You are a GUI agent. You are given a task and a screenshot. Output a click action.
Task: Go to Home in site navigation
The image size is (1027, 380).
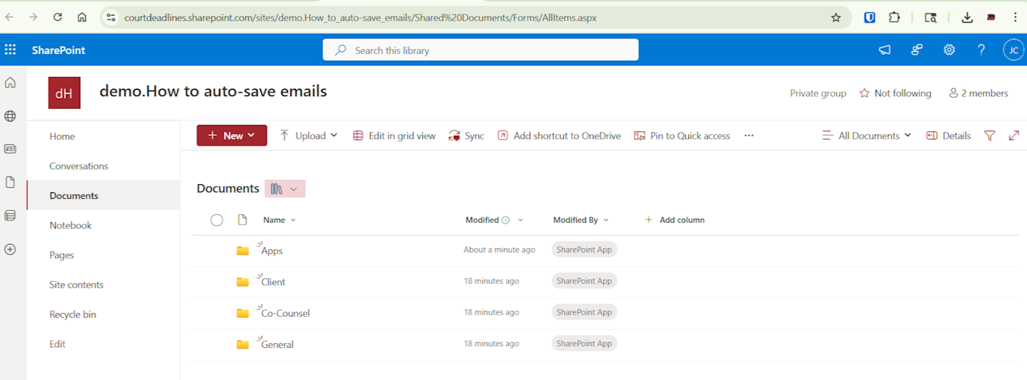tap(62, 136)
